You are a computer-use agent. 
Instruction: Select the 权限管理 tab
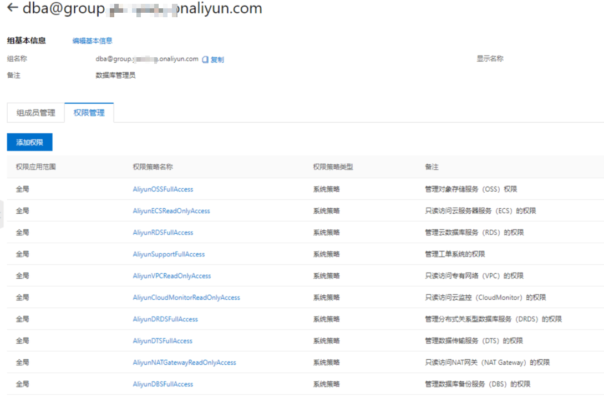(x=89, y=113)
